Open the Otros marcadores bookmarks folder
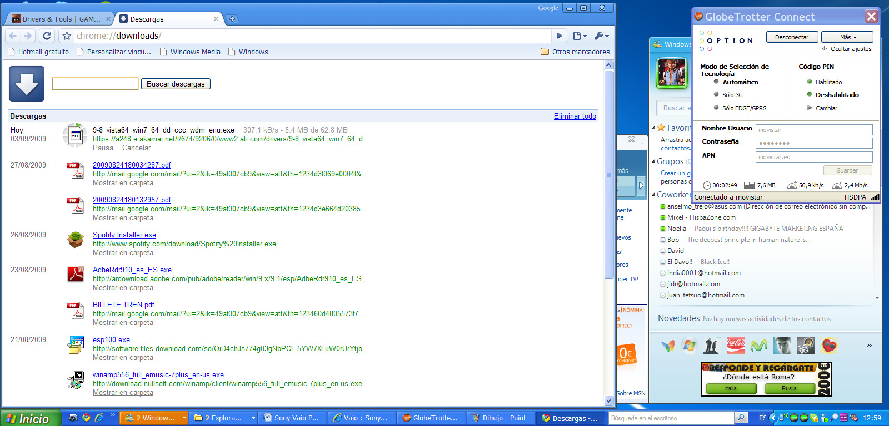Image resolution: width=889 pixels, height=426 pixels. 575,52
